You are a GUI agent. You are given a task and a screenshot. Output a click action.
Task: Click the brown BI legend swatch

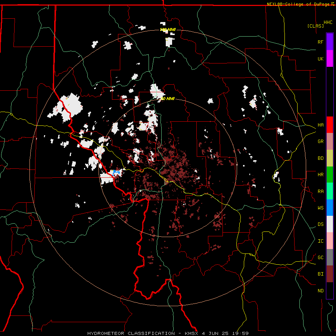click(x=330, y=274)
